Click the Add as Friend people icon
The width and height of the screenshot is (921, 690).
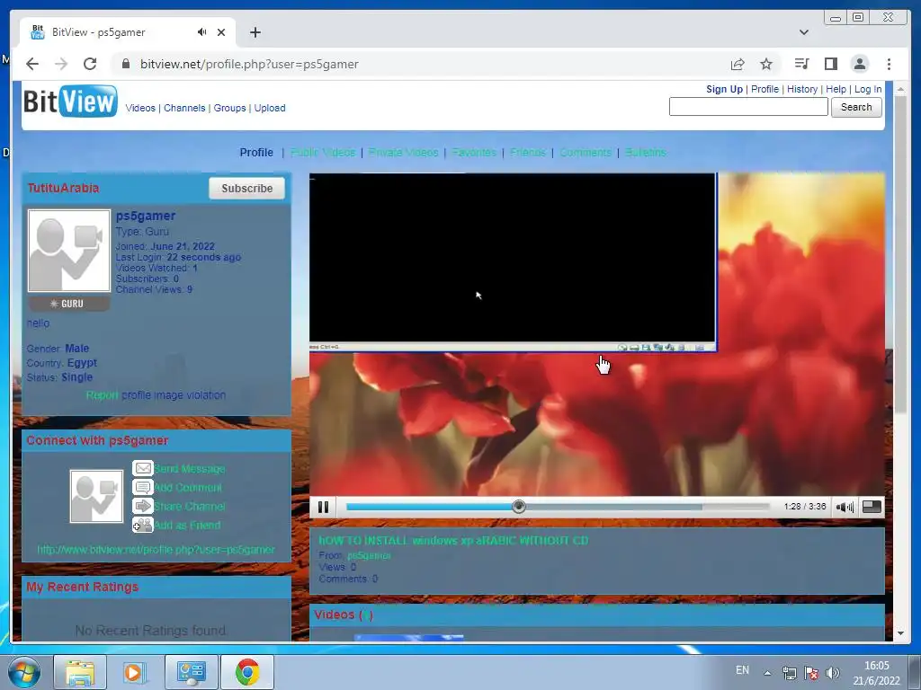pyautogui.click(x=143, y=525)
